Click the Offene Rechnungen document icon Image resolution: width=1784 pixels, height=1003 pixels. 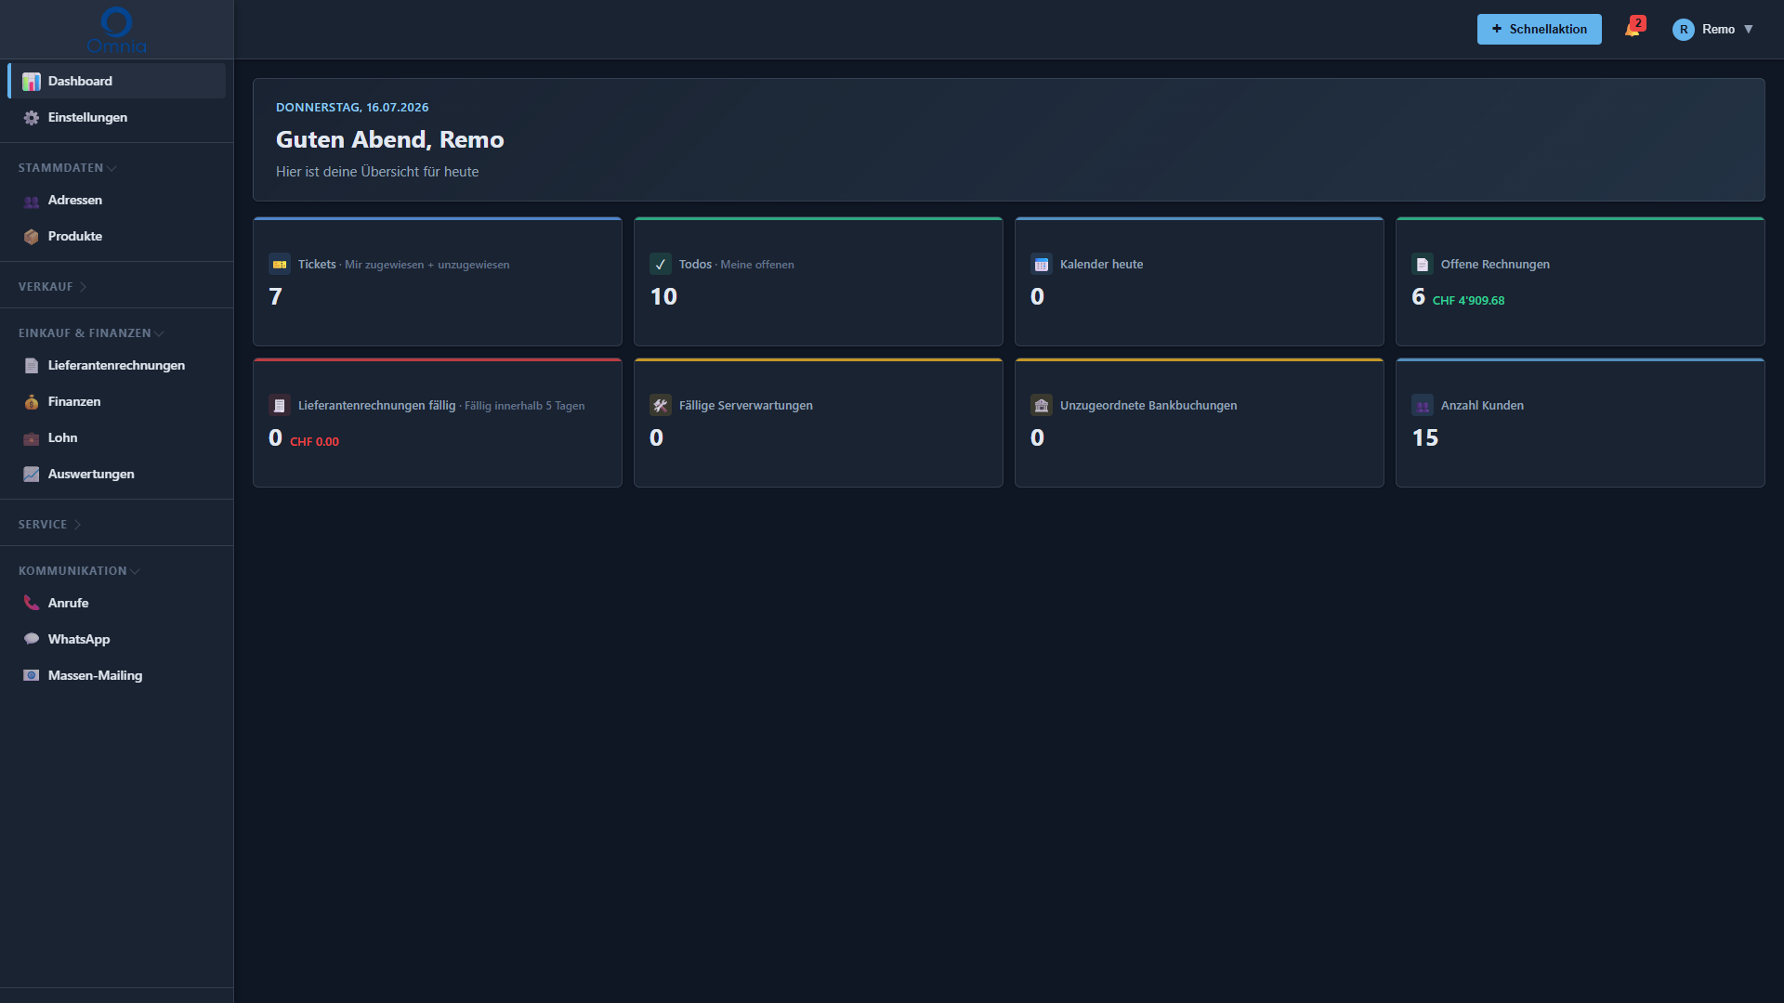pos(1423,265)
